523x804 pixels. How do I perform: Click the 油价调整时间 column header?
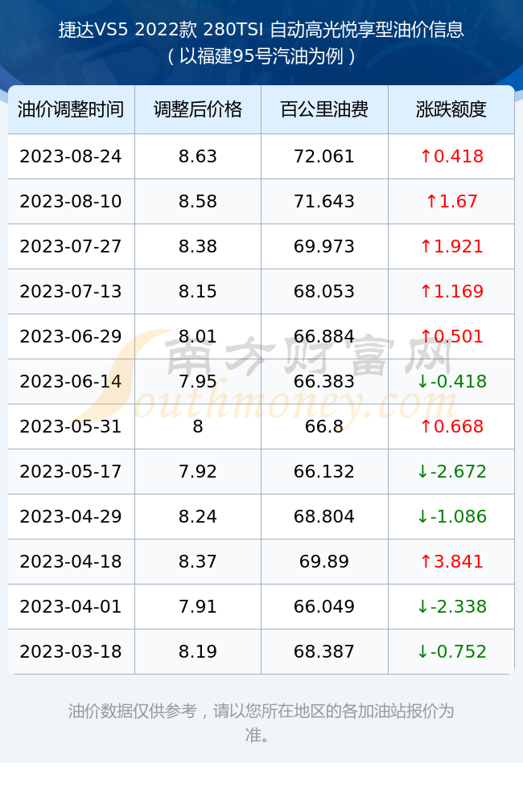(71, 109)
